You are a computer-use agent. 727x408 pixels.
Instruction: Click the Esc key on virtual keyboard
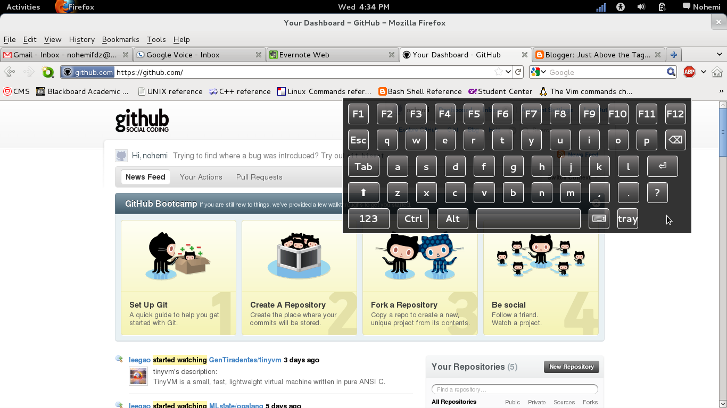(x=358, y=140)
